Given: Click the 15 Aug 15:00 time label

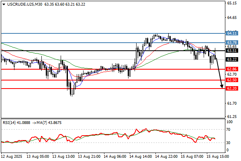Looking at the screenshot, I should pos(218,157).
